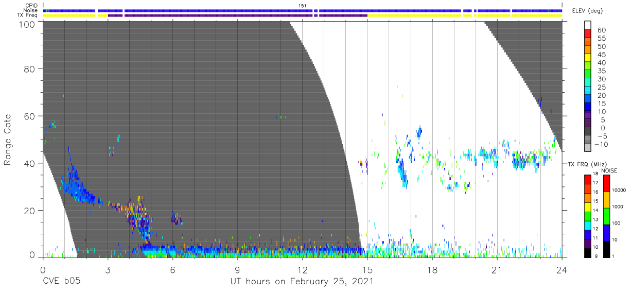Click the 6 hour tick on time axis
The height and width of the screenshot is (292, 632).
pyautogui.click(x=172, y=270)
